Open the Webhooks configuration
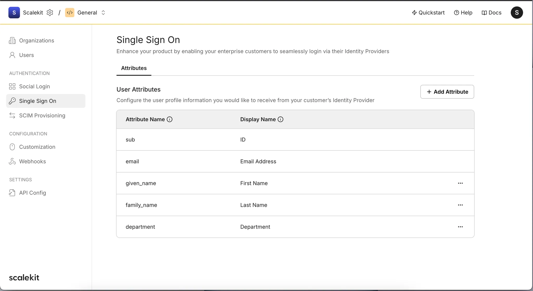The image size is (533, 291). pyautogui.click(x=33, y=161)
